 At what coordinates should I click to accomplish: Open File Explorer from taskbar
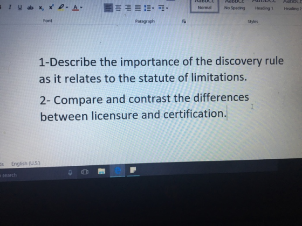[101, 171]
